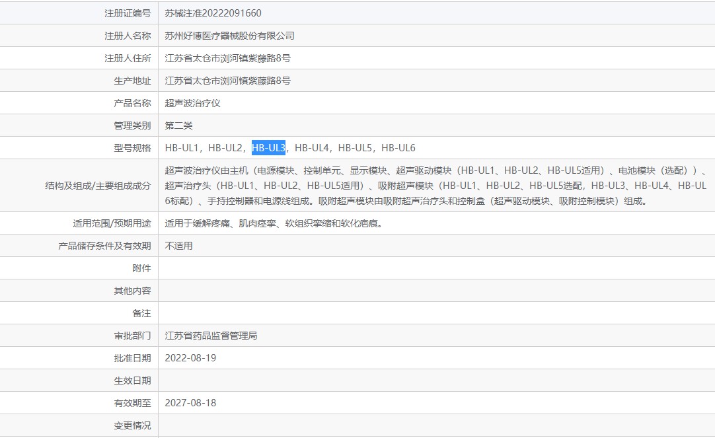The width and height of the screenshot is (715, 438).
Task: Click model HB-UL2 in 型号规格 row
Action: click(x=225, y=148)
